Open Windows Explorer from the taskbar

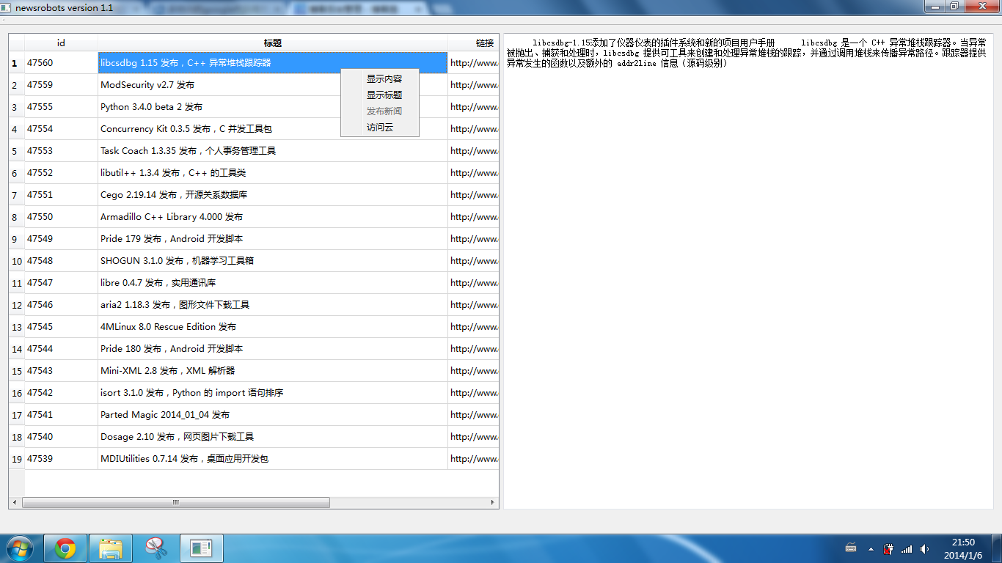click(111, 548)
